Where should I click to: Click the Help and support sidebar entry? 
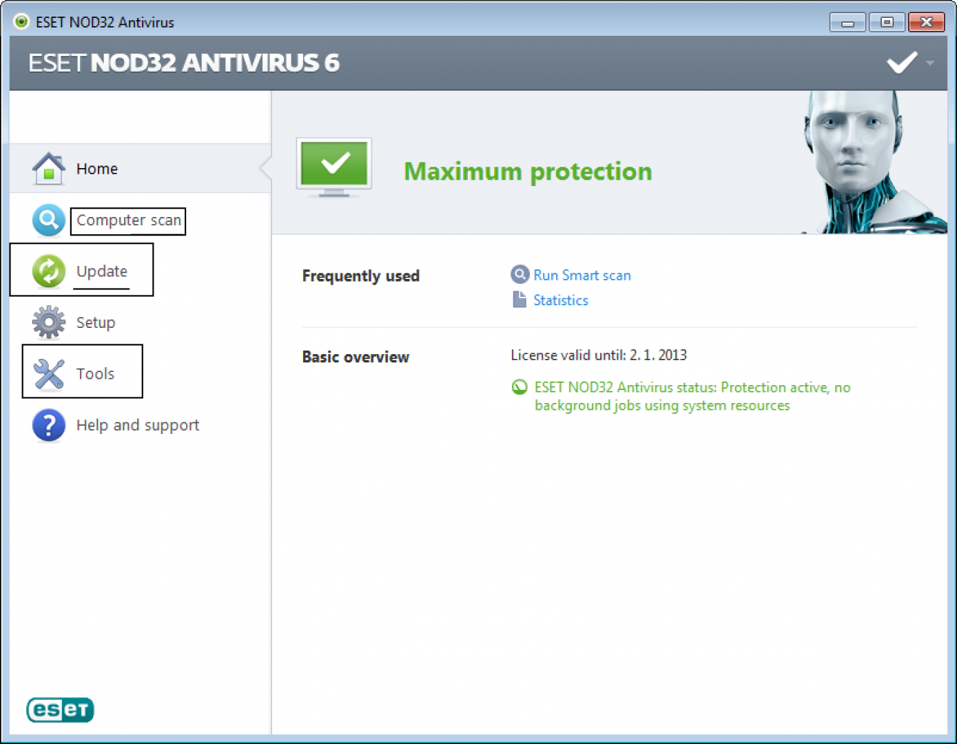137,425
